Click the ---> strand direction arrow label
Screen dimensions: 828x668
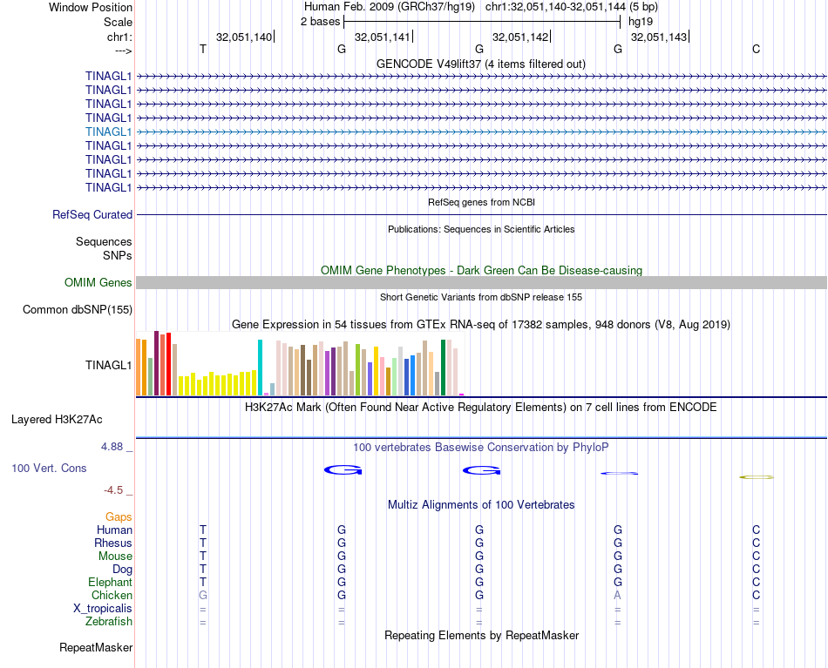(x=123, y=51)
